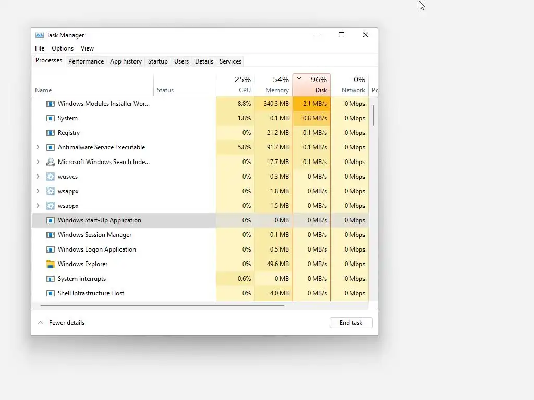Switch to the Details tab
Image resolution: width=534 pixels, height=400 pixels.
point(204,61)
